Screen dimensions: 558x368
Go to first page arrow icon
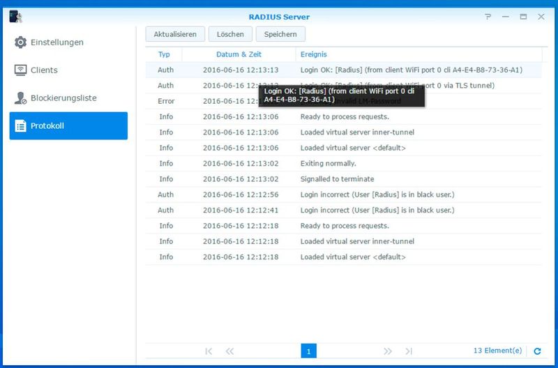[209, 351]
